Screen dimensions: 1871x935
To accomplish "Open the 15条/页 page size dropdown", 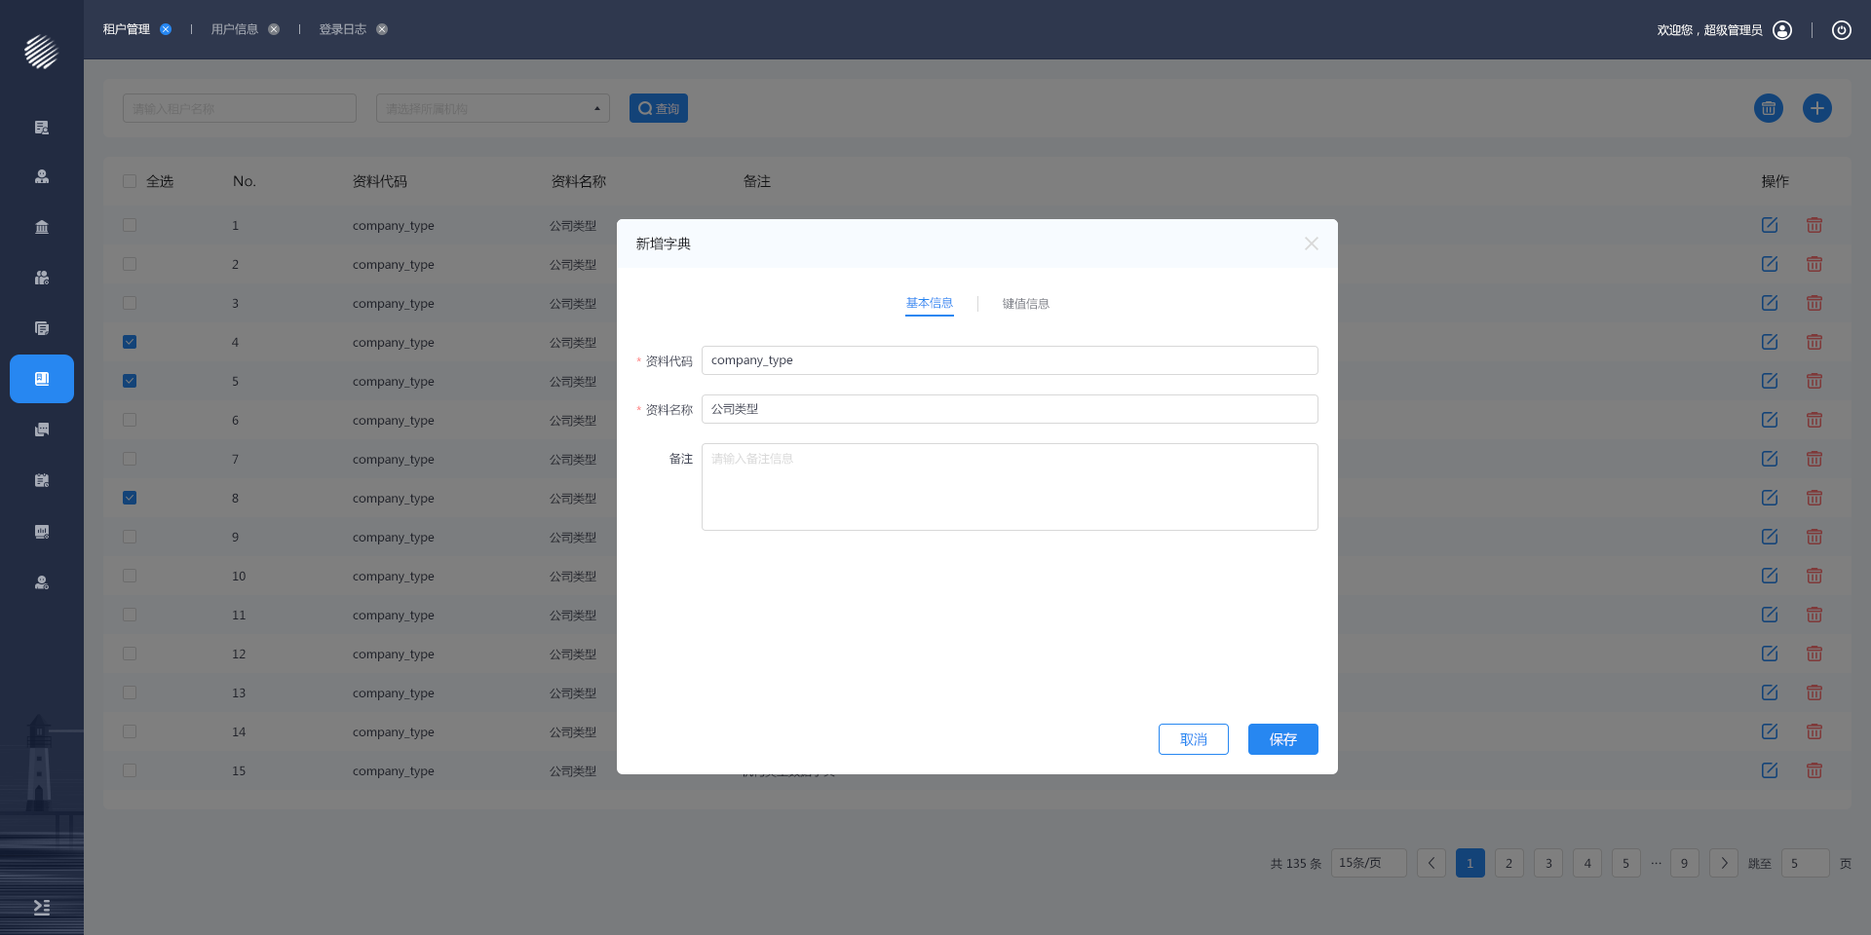I will click(x=1367, y=863).
